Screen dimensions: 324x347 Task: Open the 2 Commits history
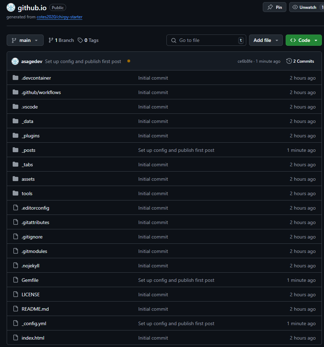[300, 61]
